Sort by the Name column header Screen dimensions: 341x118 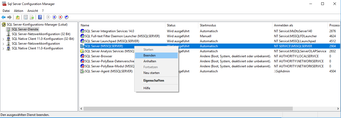tap(122, 25)
